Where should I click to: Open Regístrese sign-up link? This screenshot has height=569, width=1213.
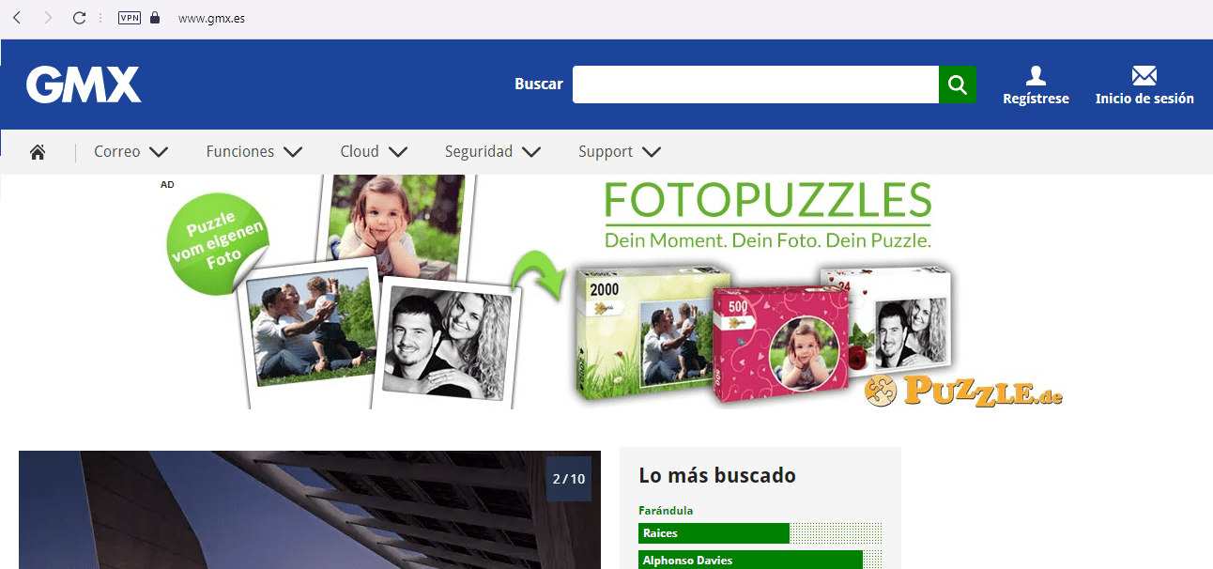click(x=1036, y=99)
